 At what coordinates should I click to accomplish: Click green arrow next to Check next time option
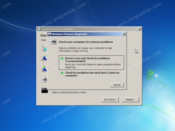tap(62, 73)
